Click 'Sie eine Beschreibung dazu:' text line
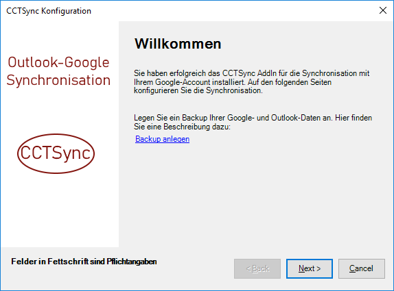 pos(182,127)
